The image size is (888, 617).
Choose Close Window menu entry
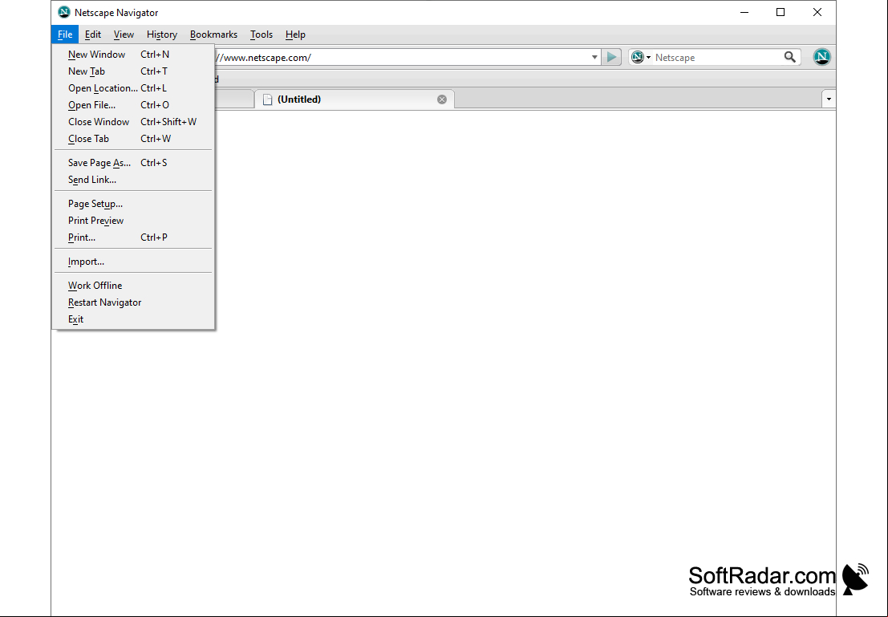coord(133,122)
